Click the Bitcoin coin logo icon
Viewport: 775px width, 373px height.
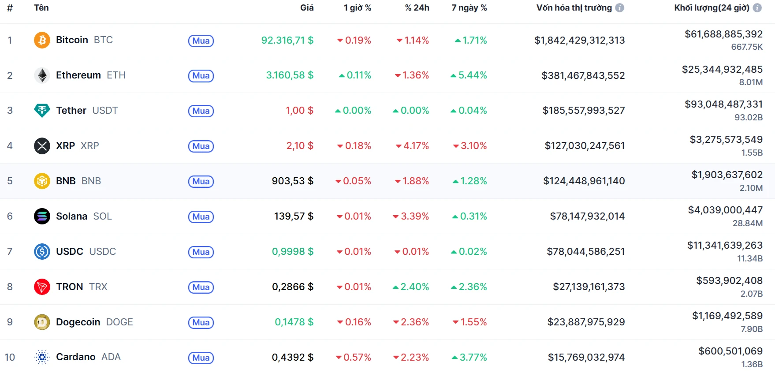(42, 40)
